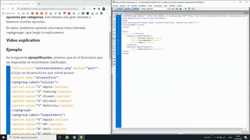Viewport: 250px width, 140px height.
Task: Switch Dreamweaver to Dividir split view
Action: [x=127, y=9]
